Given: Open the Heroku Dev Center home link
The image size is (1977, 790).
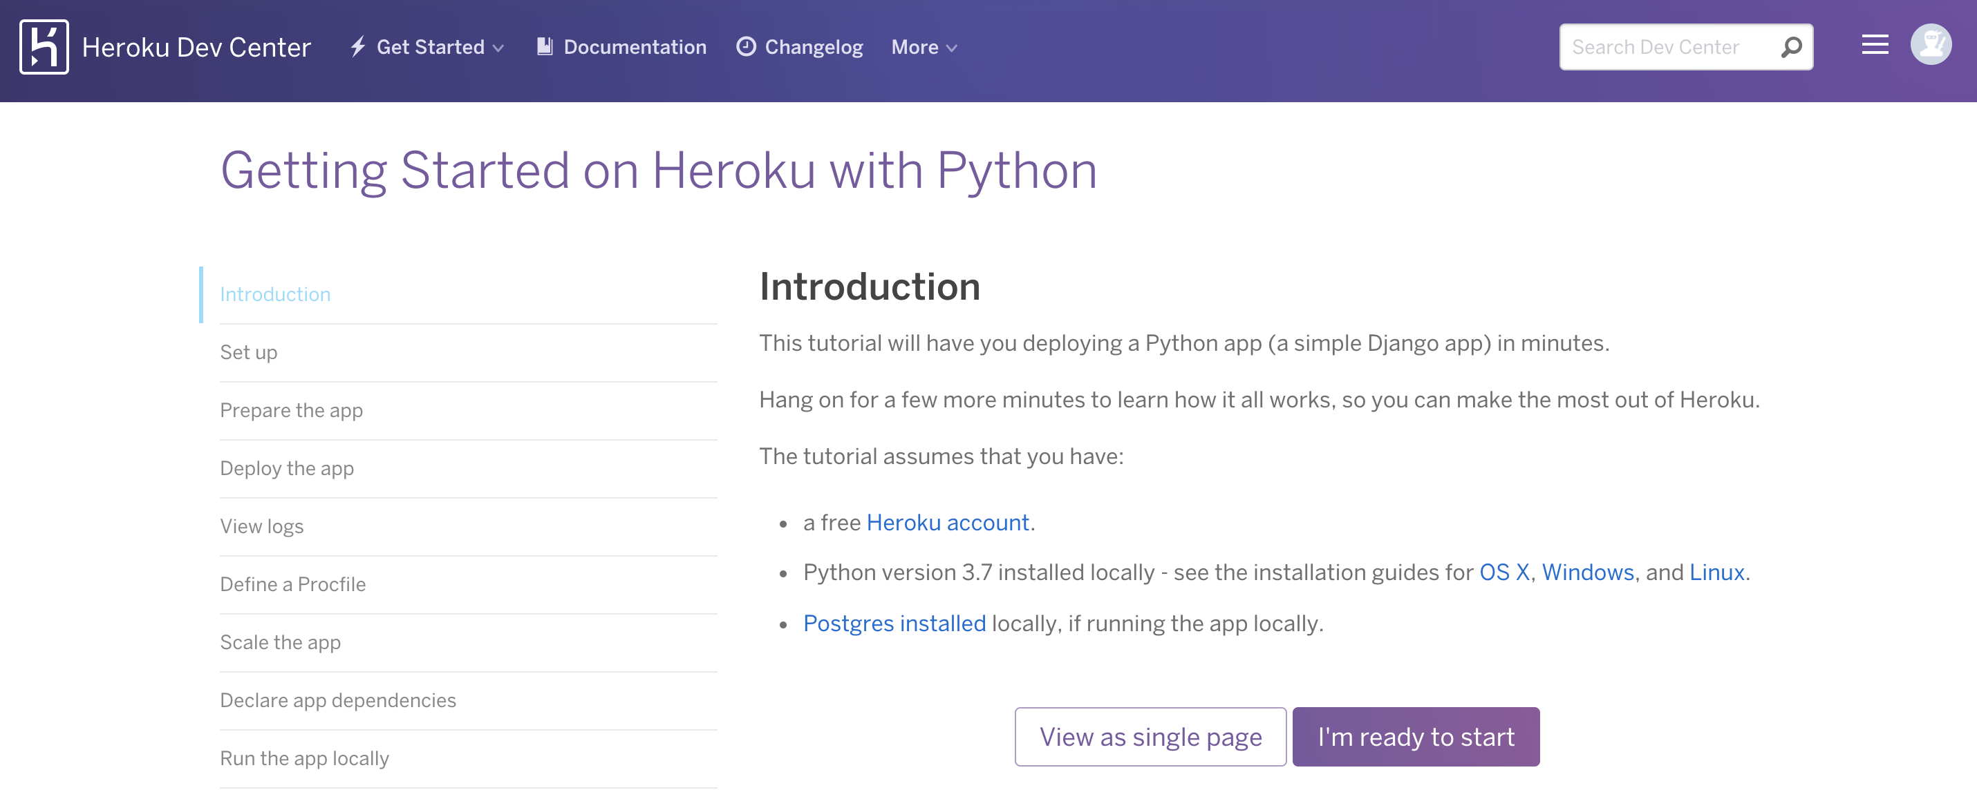Looking at the screenshot, I should pyautogui.click(x=196, y=48).
